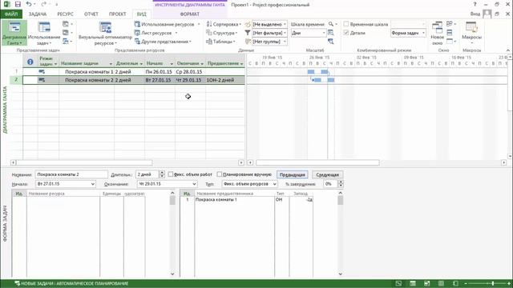Image resolution: width=513 pixels, height=288 pixels.
Task: Click the 1ОН-2 дней predecessor cell
Action: click(225, 80)
